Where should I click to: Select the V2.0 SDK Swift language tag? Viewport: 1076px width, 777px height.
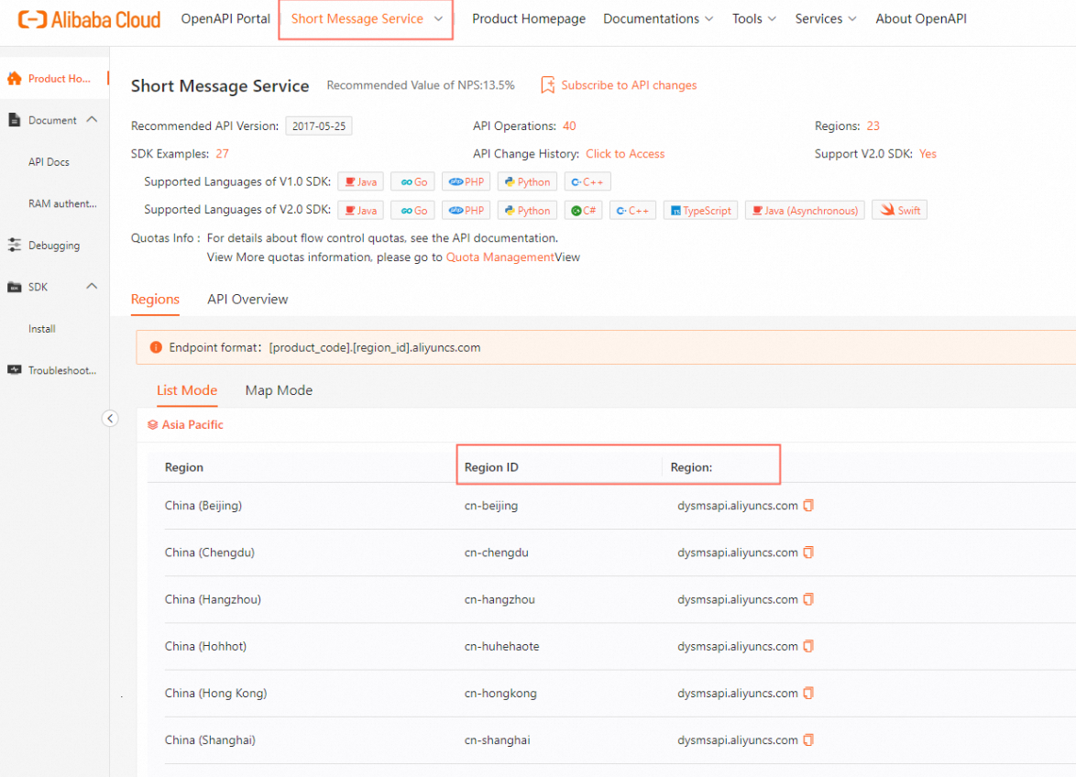pos(900,210)
